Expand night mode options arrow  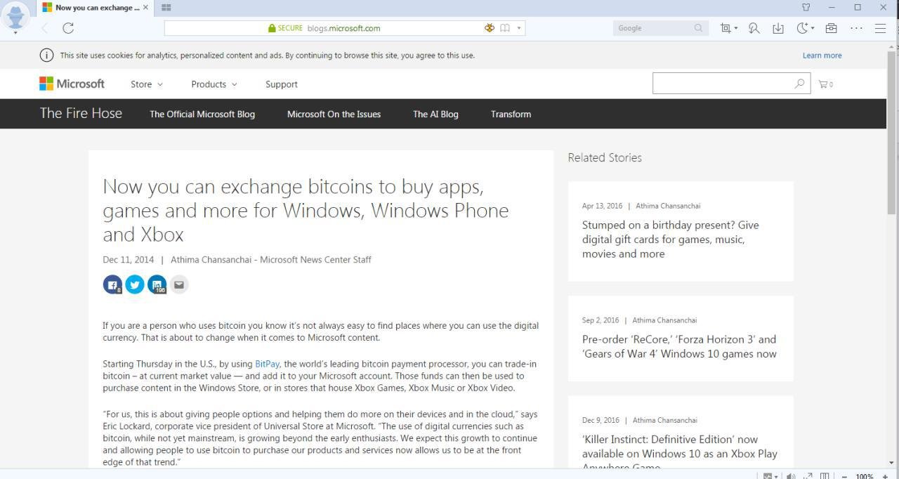coord(813,28)
